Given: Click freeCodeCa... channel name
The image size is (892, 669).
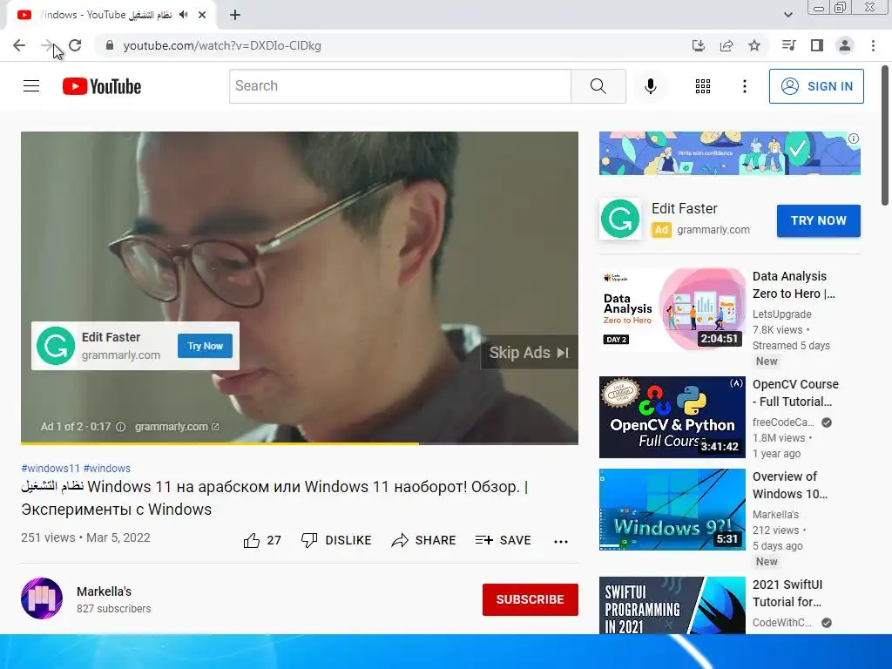Looking at the screenshot, I should 783,422.
